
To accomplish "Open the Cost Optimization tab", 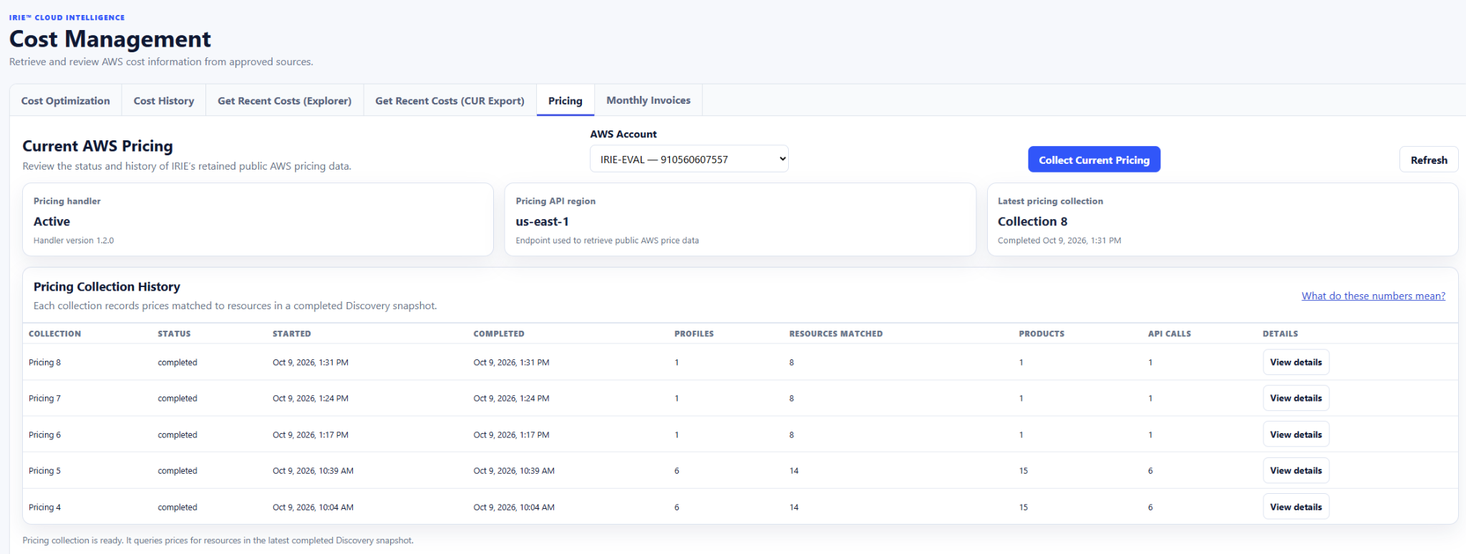I will (x=66, y=101).
